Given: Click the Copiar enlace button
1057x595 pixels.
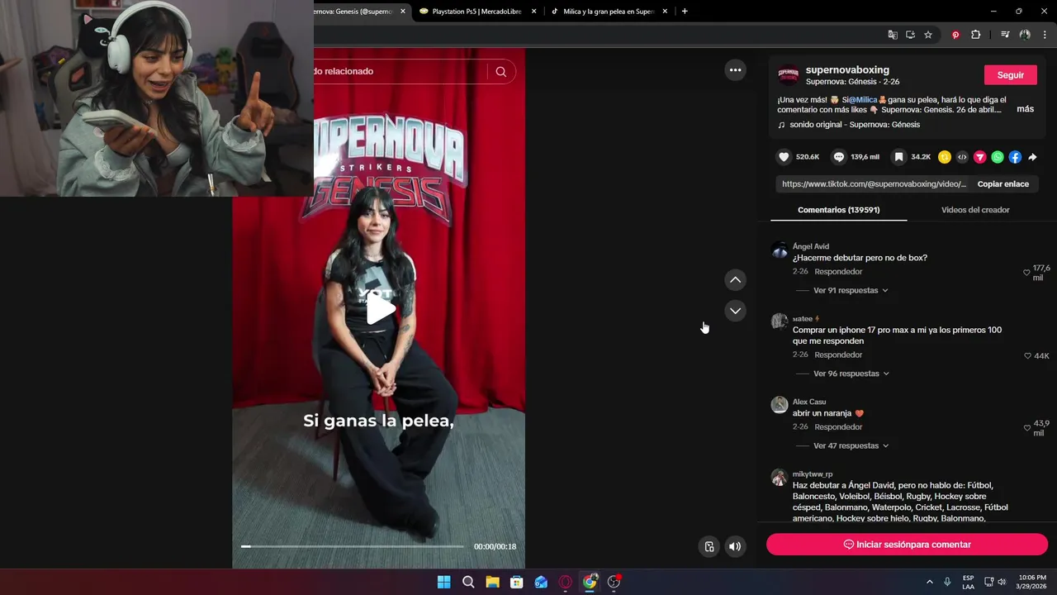Looking at the screenshot, I should pyautogui.click(x=1002, y=184).
